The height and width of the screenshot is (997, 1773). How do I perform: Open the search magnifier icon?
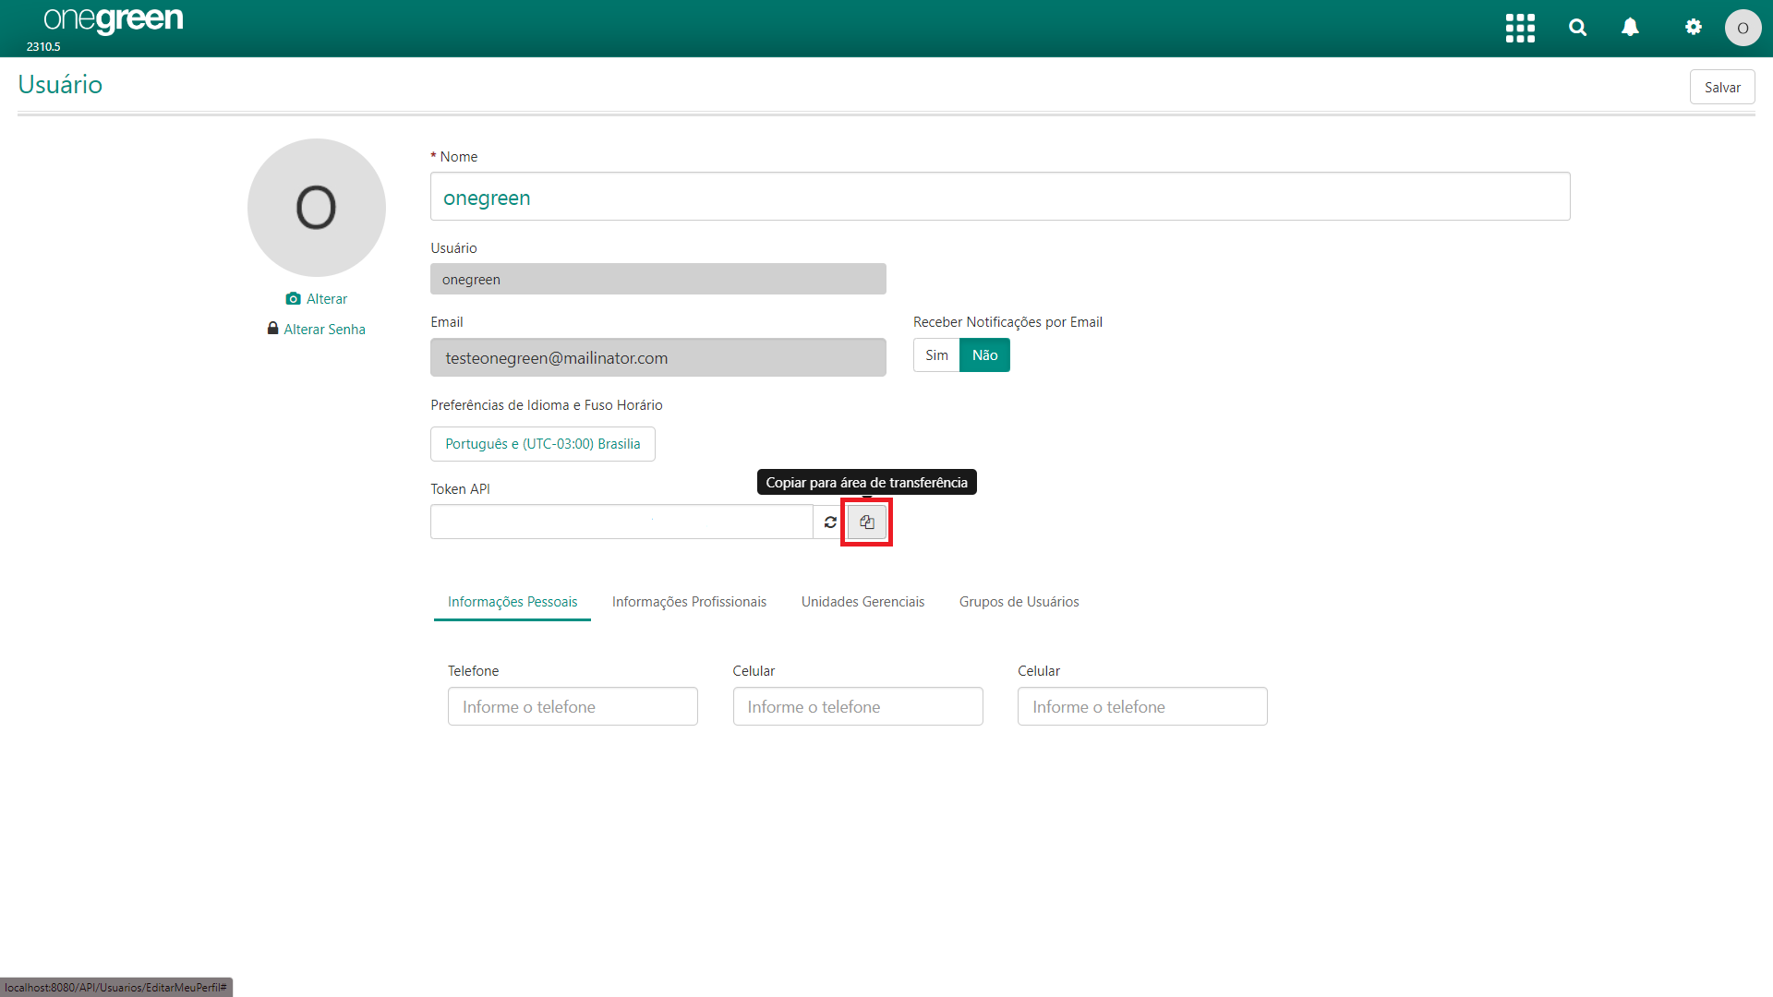click(x=1578, y=28)
